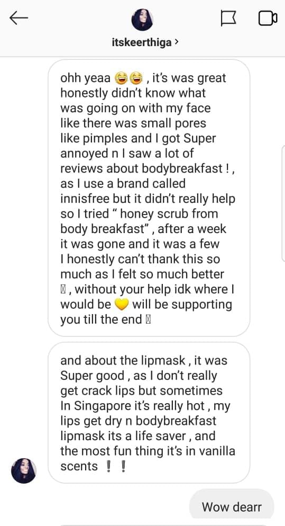285x526 pixels.
Task: Start a video call with the camera icon
Action: [268, 19]
